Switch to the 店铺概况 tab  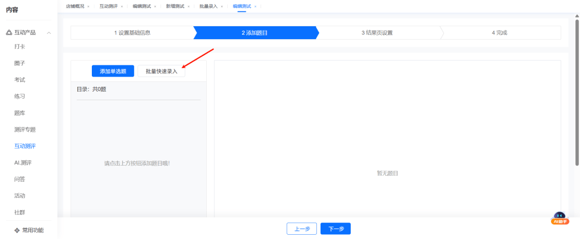point(75,6)
